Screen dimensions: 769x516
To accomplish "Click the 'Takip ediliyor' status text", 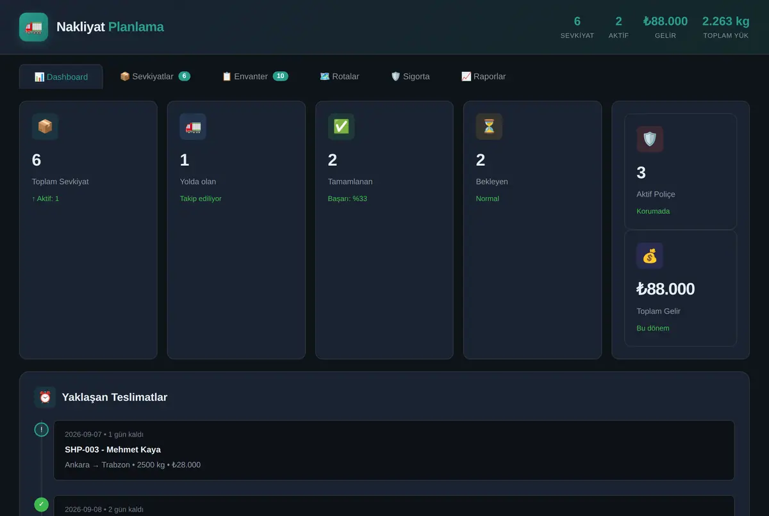I will pyautogui.click(x=201, y=198).
